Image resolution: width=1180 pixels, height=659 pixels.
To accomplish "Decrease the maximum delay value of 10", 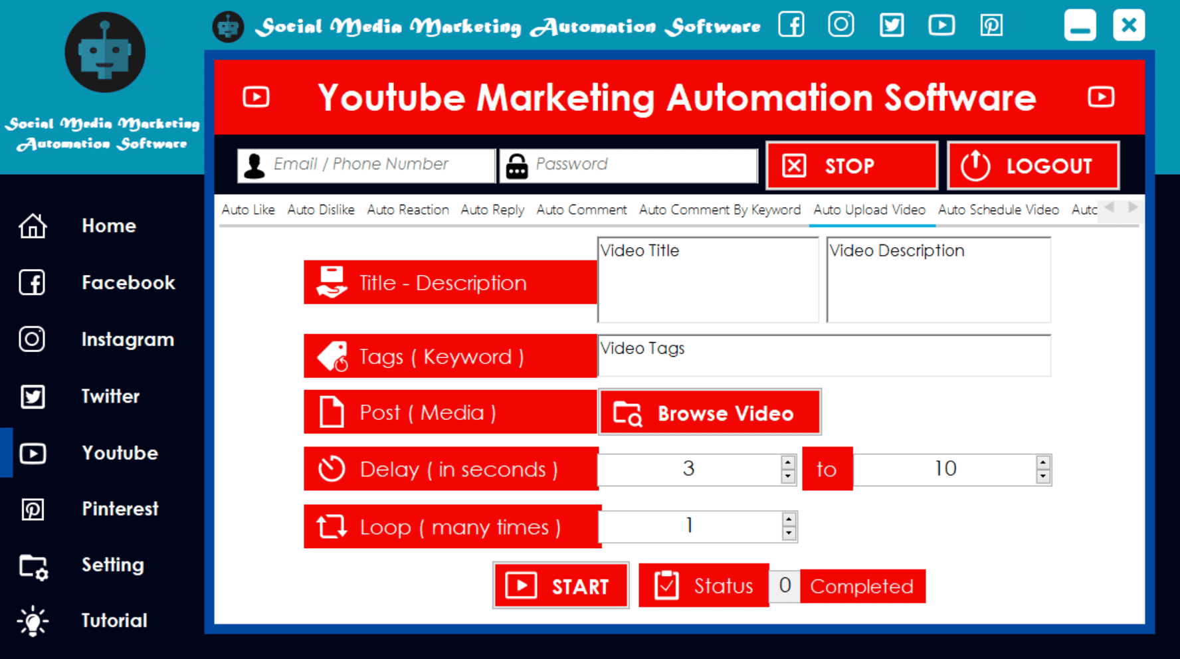I will pos(1043,476).
